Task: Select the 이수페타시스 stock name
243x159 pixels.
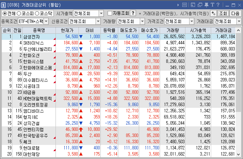Action: point(36,80)
